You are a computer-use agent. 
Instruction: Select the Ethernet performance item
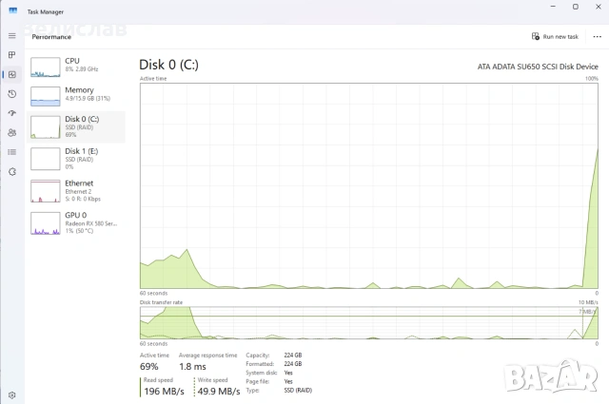(x=76, y=191)
